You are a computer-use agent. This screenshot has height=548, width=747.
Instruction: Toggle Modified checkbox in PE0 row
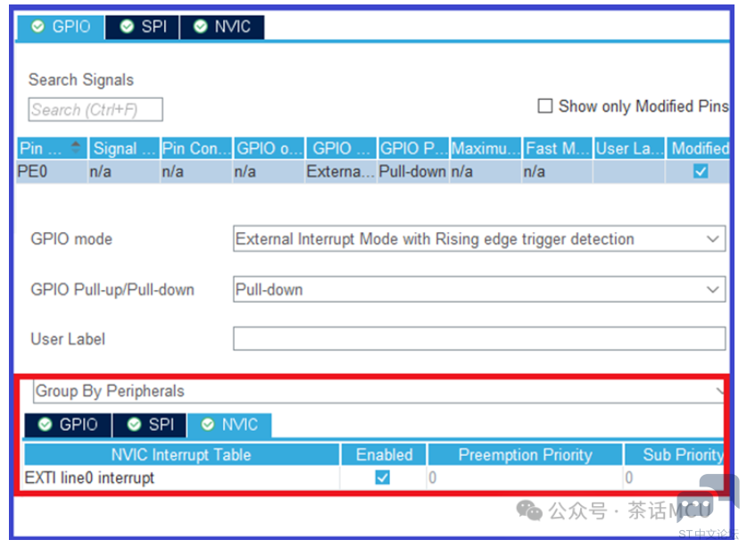point(701,171)
